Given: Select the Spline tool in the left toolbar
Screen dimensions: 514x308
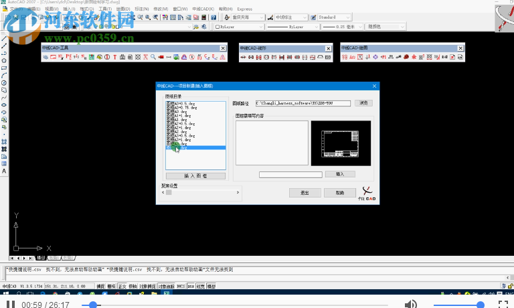Looking at the screenshot, I should pos(4,98).
